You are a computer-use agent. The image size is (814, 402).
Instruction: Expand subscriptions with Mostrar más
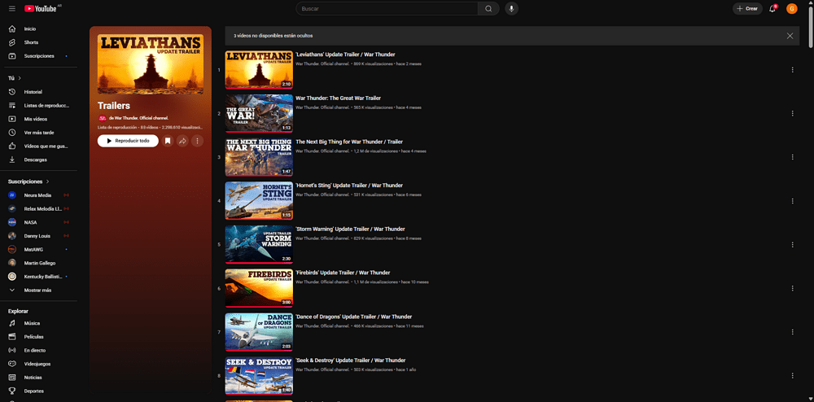click(x=37, y=290)
